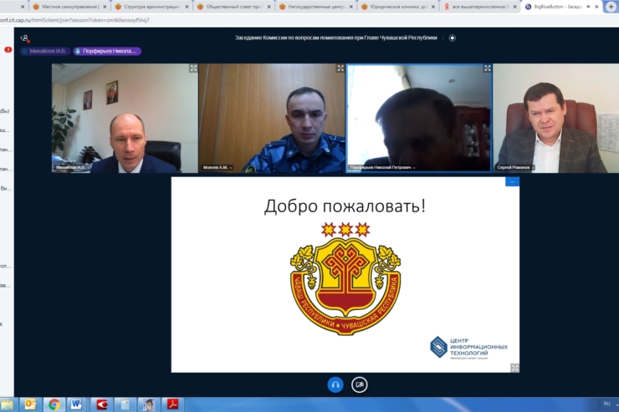The width and height of the screenshot is (619, 412).
Task: Close the BigBlueButton tab
Action: coord(596,7)
